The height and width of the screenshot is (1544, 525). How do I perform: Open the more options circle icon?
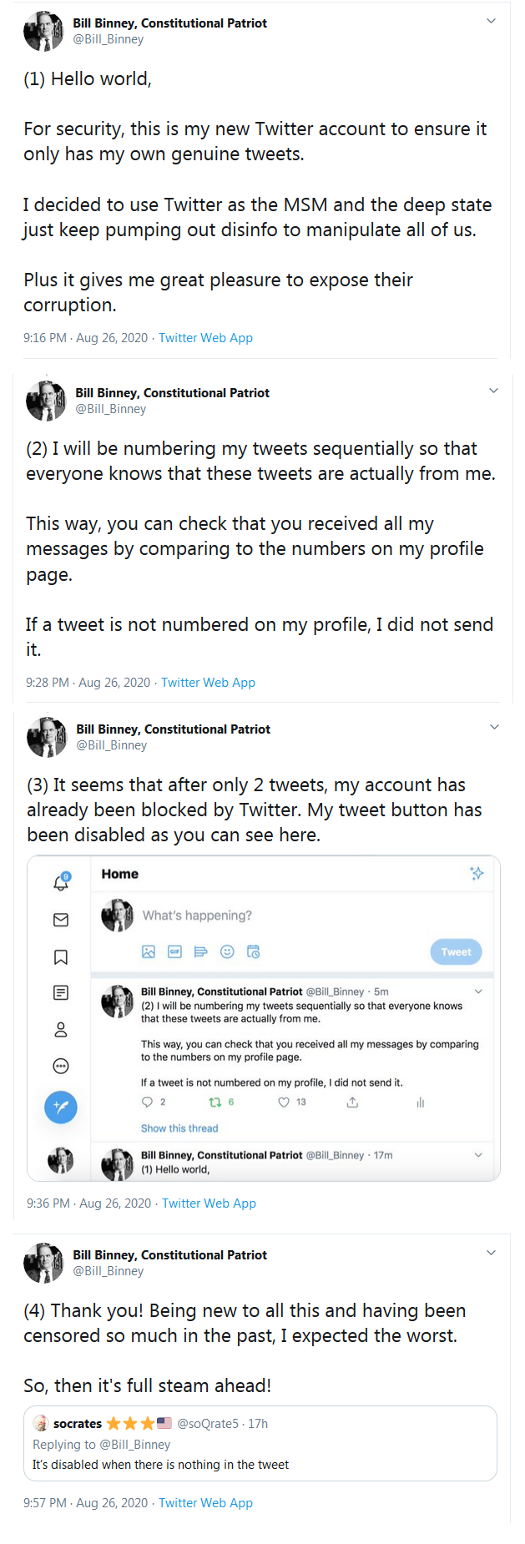point(61,1066)
